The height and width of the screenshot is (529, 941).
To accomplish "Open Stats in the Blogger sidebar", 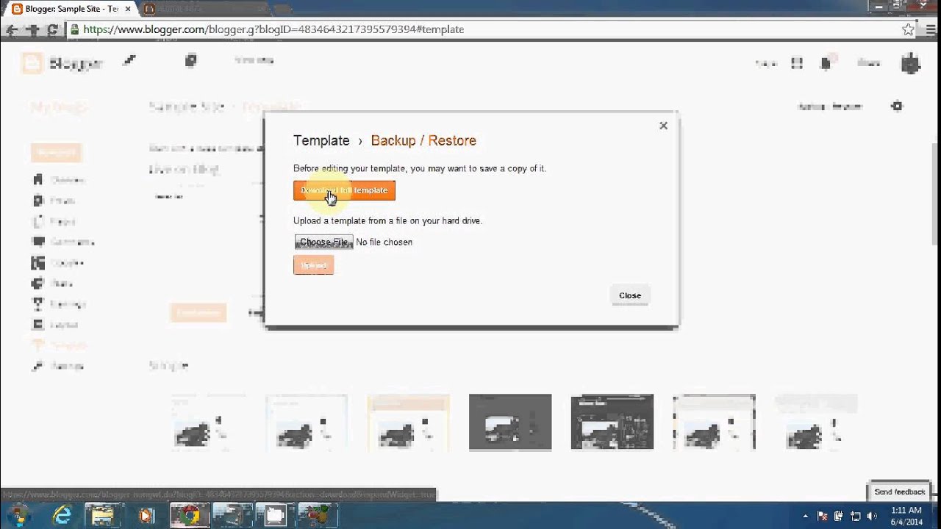I will pos(51,283).
